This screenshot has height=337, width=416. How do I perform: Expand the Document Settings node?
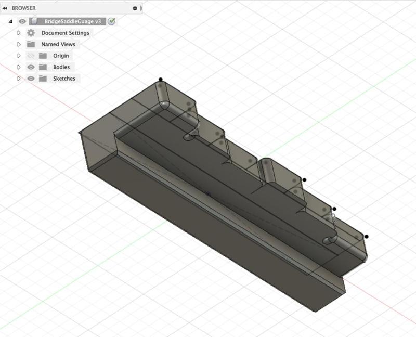(19, 33)
